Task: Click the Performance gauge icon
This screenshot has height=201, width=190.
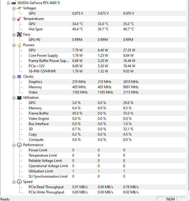Action: pyautogui.click(x=19, y=145)
